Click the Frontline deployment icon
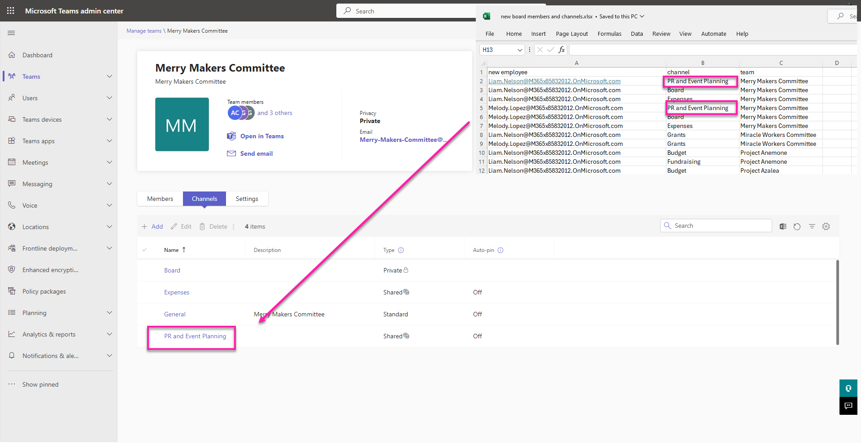This screenshot has height=443, width=861. [x=12, y=248]
